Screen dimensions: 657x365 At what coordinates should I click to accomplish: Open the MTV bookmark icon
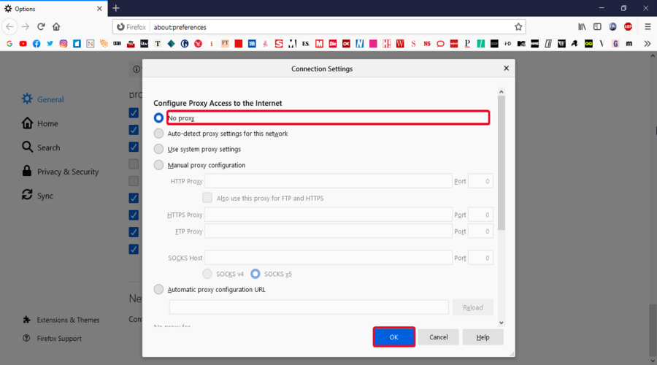tap(521, 44)
